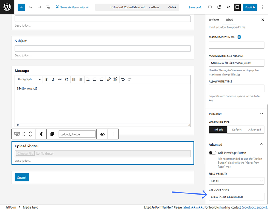Generate Form with AI
Viewport: 268px width, 210px height.
point(72,7)
